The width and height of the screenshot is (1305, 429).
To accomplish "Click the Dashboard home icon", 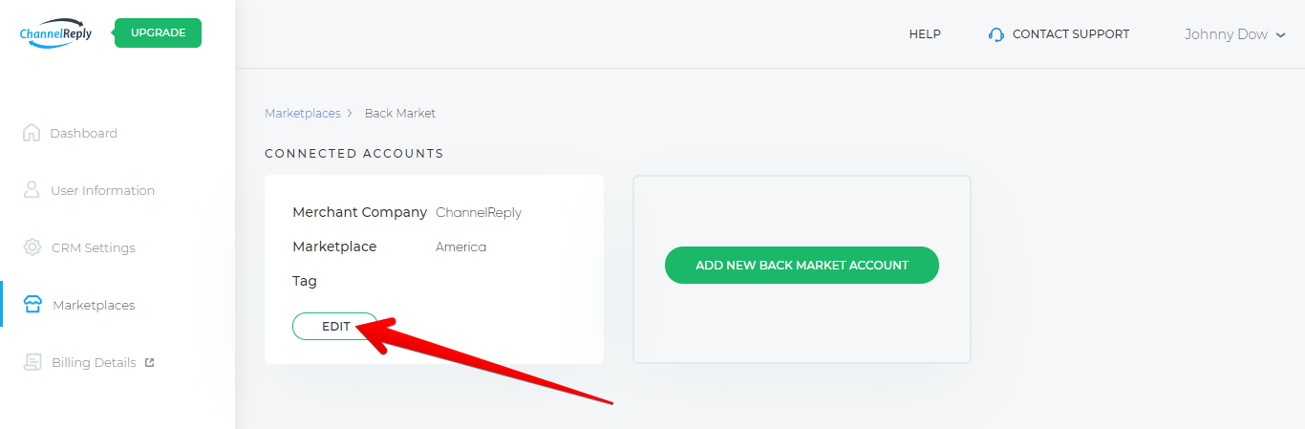I will point(32,133).
